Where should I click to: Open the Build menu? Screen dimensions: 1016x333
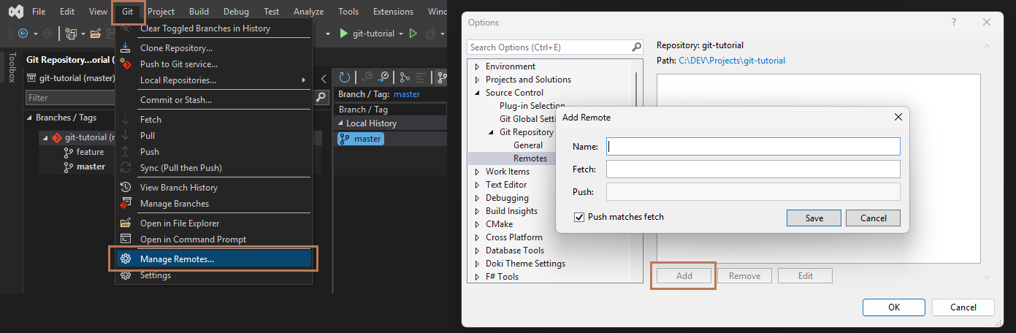[x=199, y=12]
